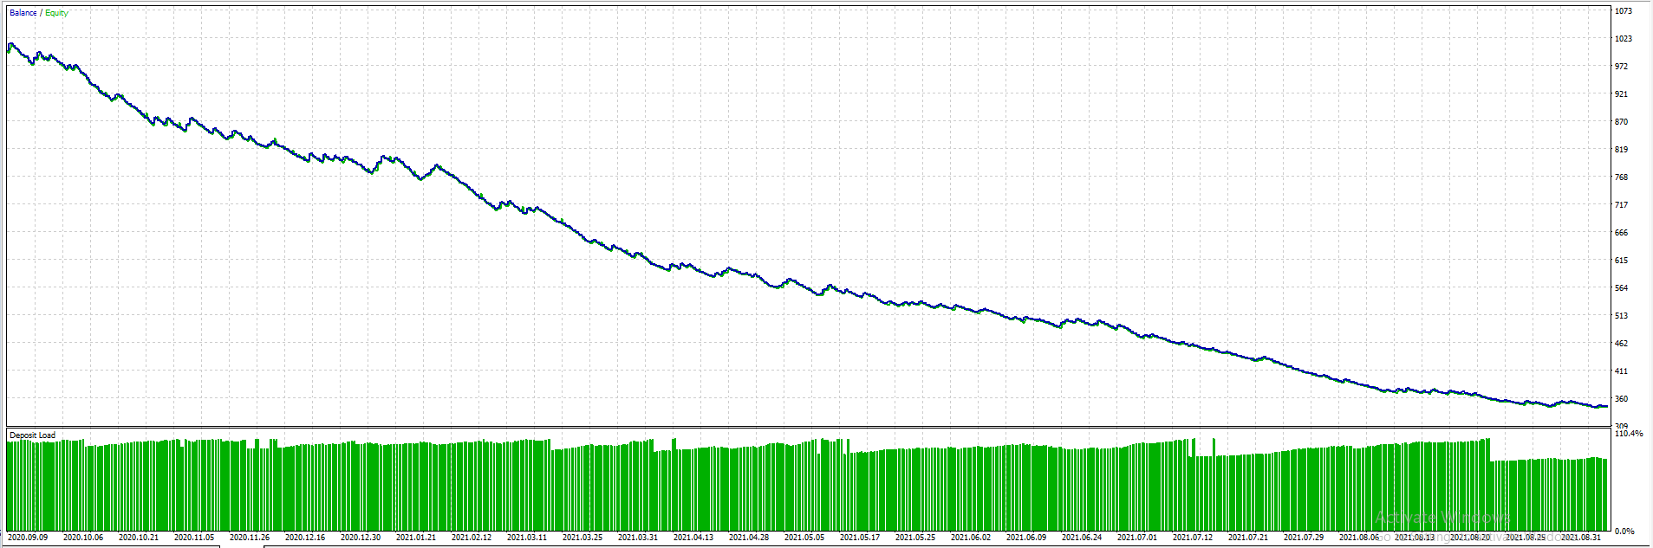
Task: Select the 717 value on balance axis
Action: click(1621, 205)
